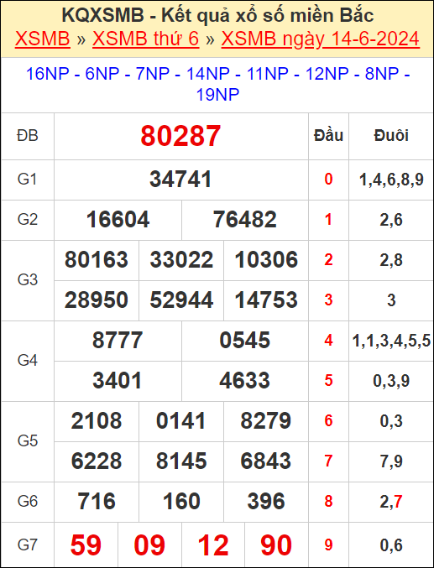Image resolution: width=434 pixels, height=568 pixels.
Task: Click the special prize number 80287
Action: click(180, 136)
